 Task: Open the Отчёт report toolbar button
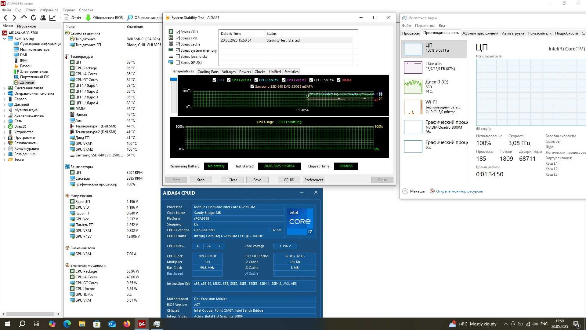click(x=73, y=18)
